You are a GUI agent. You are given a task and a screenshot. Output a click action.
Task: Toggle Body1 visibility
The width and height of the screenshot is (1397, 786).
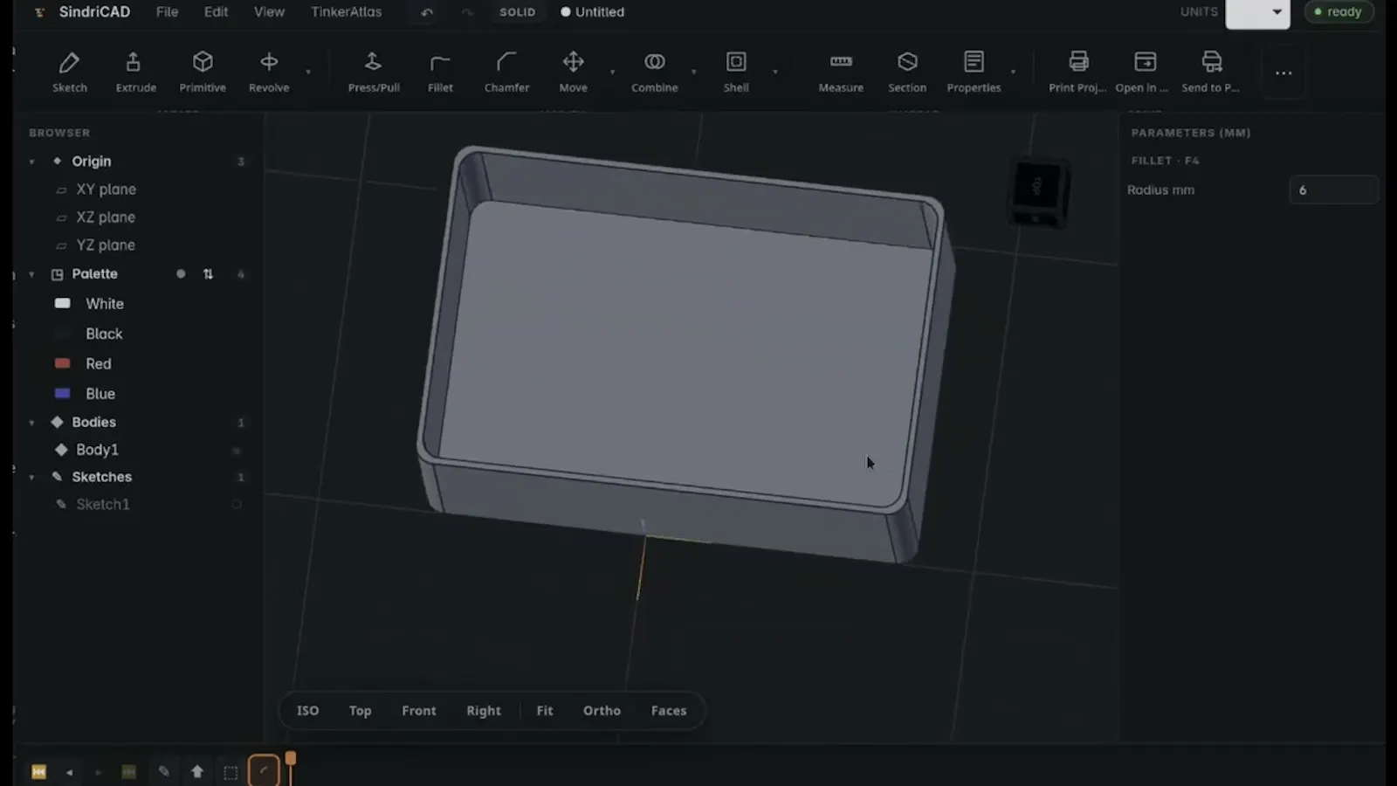coord(237,451)
